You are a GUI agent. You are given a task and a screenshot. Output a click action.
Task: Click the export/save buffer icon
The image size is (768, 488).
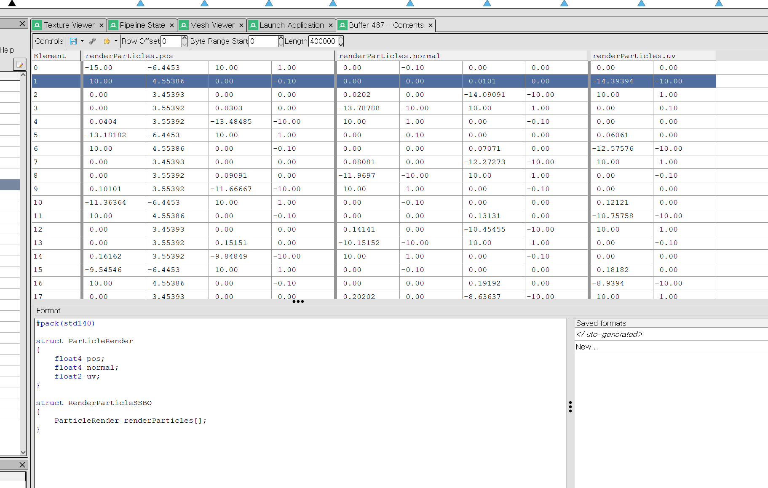point(73,41)
